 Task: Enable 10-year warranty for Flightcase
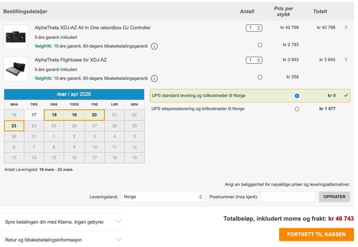click(260, 77)
